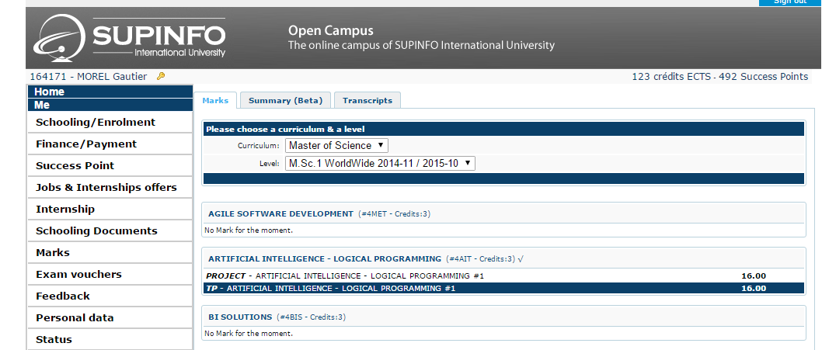829x350 pixels.
Task: Switch to the Transcripts tab
Action: [367, 100]
